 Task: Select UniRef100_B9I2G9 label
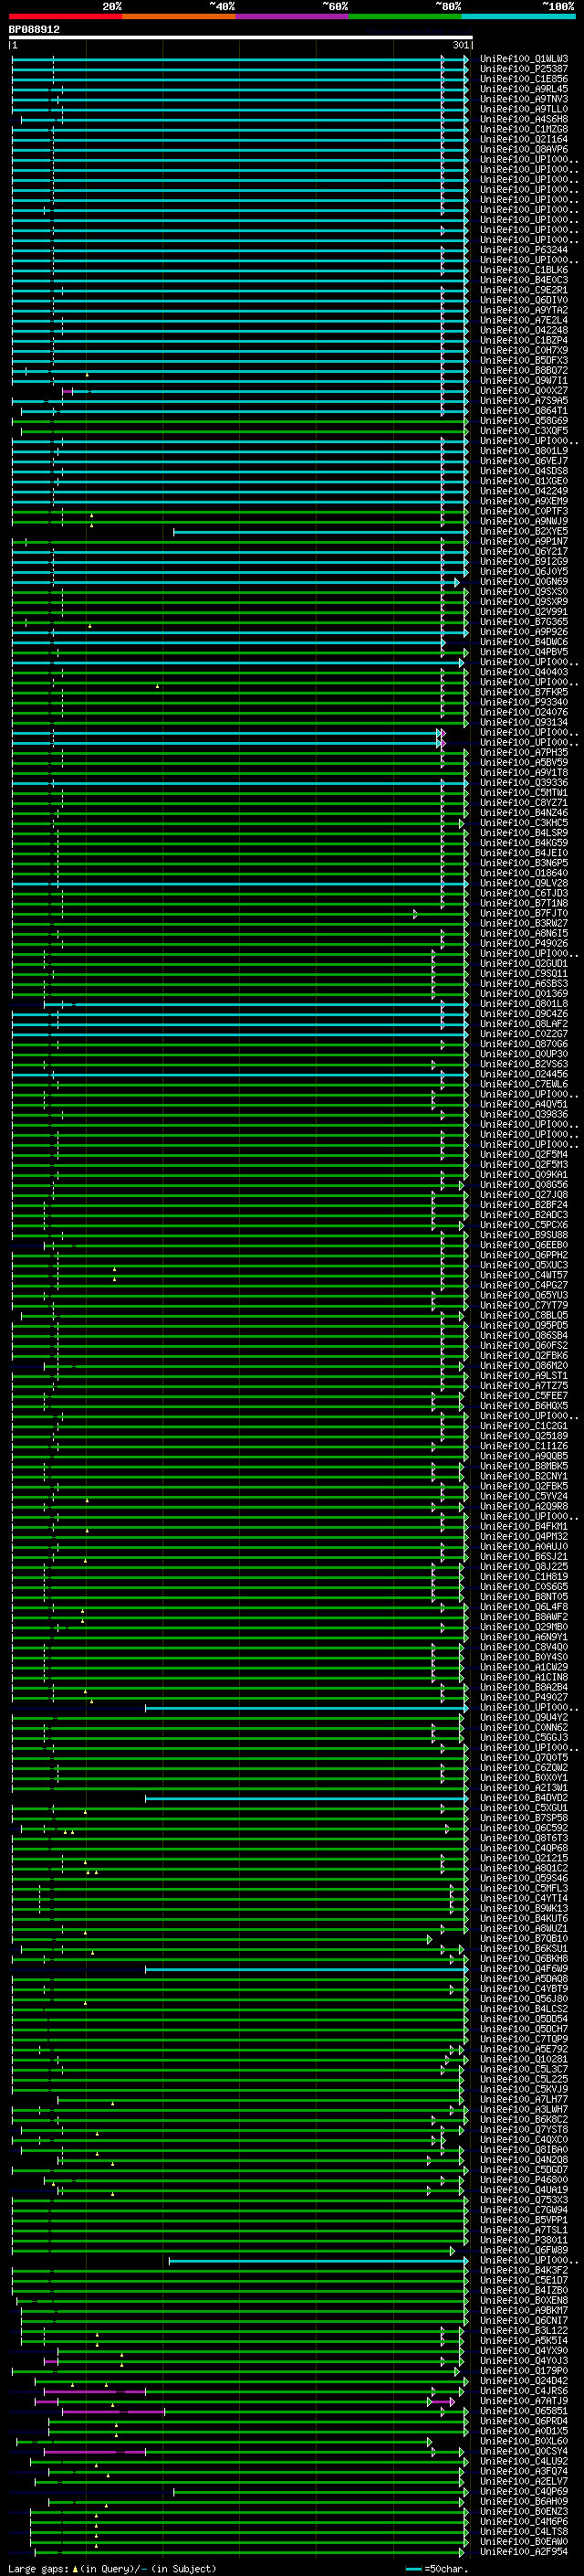click(523, 561)
